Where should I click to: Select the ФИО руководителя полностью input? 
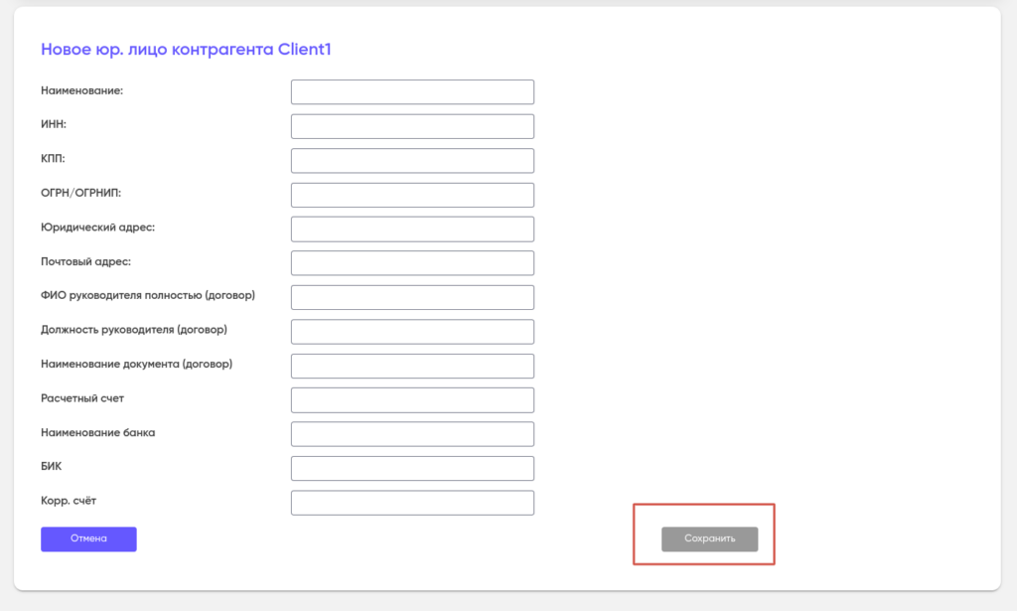point(412,297)
